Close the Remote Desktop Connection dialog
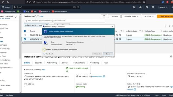This screenshot has height=97, width=173. tap(112, 26)
